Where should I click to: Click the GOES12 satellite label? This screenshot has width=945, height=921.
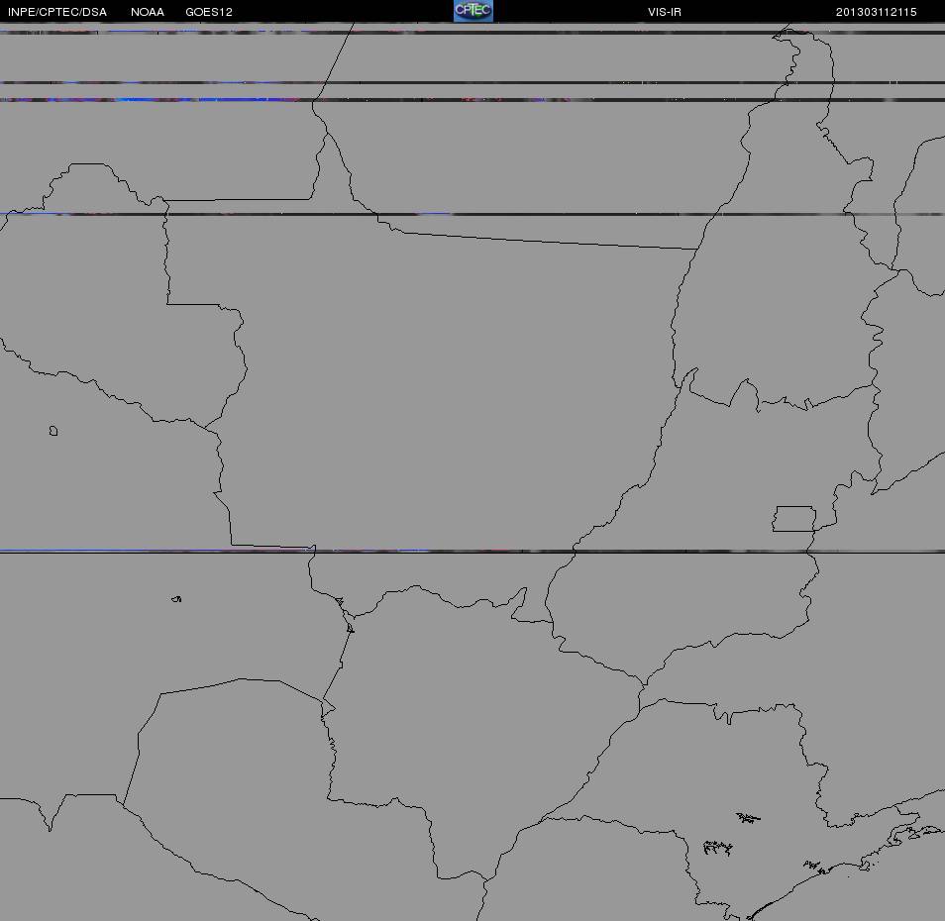coord(209,12)
